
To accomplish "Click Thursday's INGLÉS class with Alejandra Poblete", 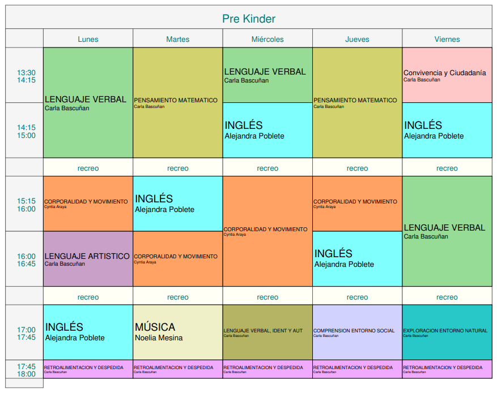I will pos(357,258).
